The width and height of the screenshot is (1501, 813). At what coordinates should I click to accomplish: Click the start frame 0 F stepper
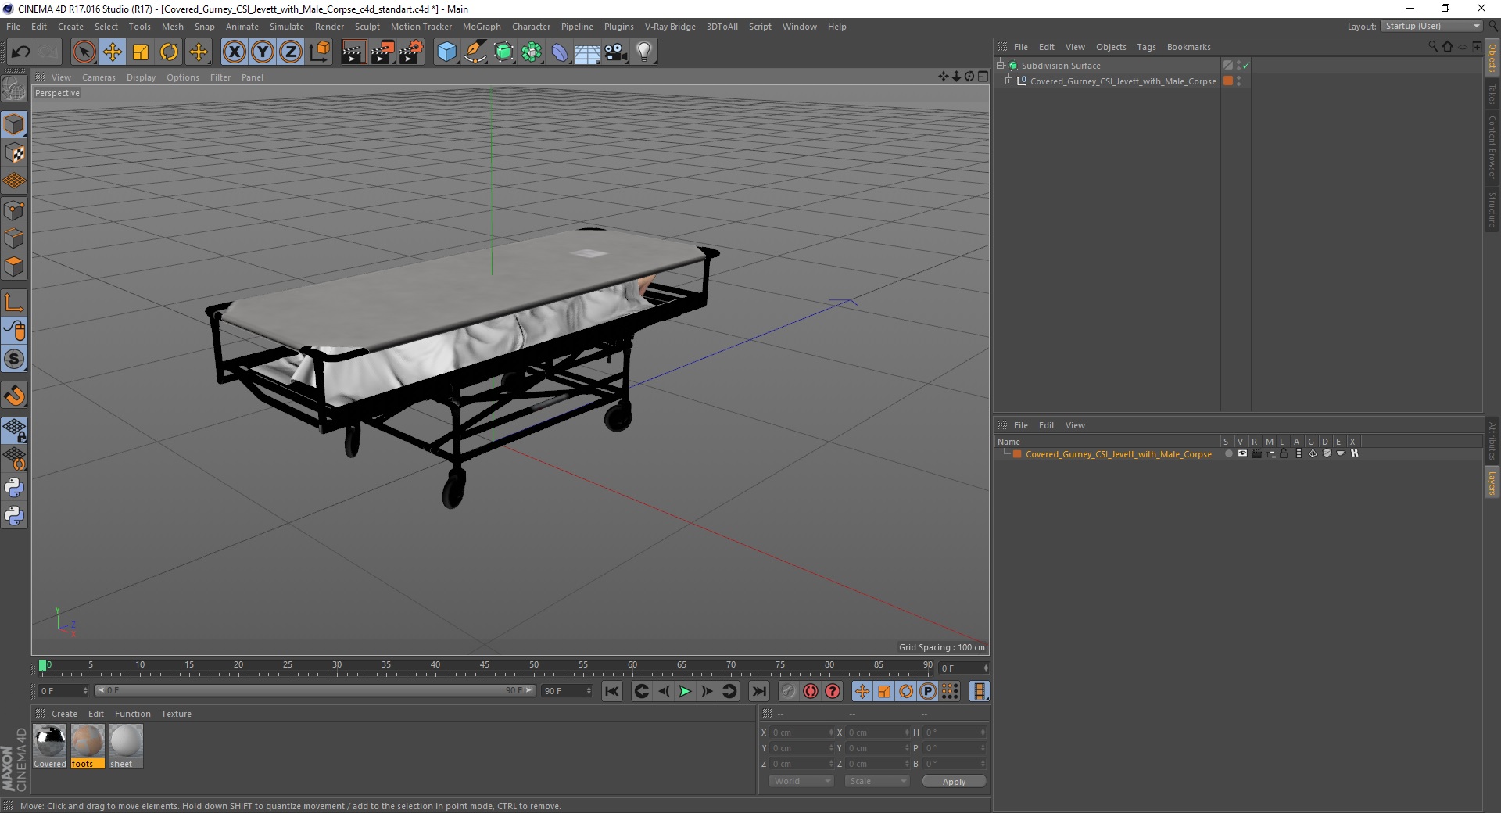click(63, 691)
